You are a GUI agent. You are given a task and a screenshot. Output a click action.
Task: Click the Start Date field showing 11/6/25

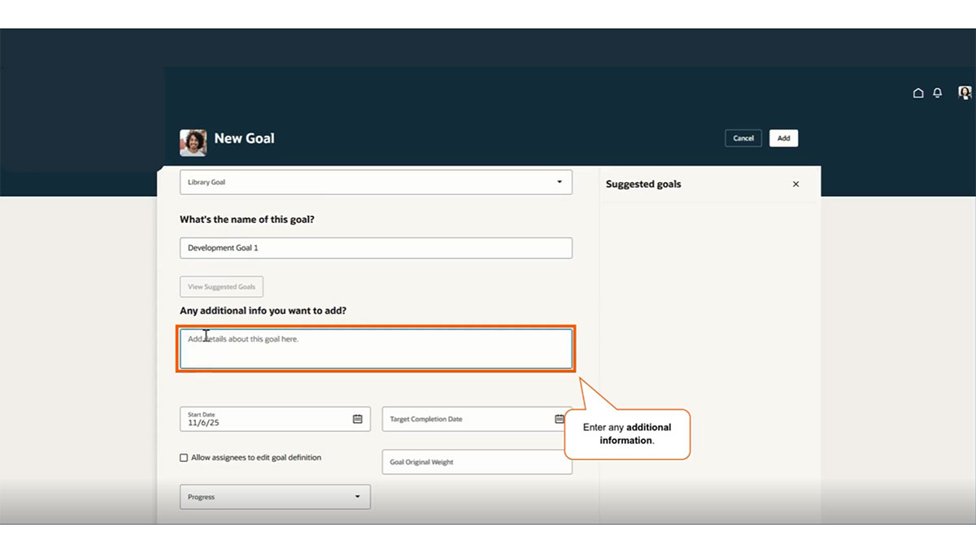pos(268,419)
